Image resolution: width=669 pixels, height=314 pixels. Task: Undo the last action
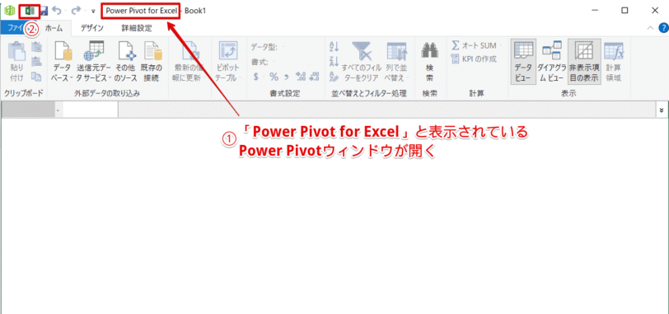(x=56, y=11)
